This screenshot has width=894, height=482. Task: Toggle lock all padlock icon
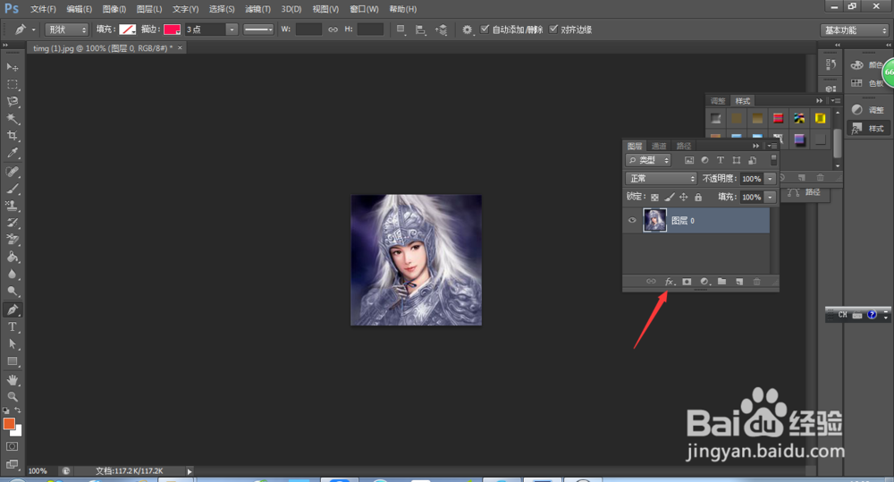click(698, 198)
